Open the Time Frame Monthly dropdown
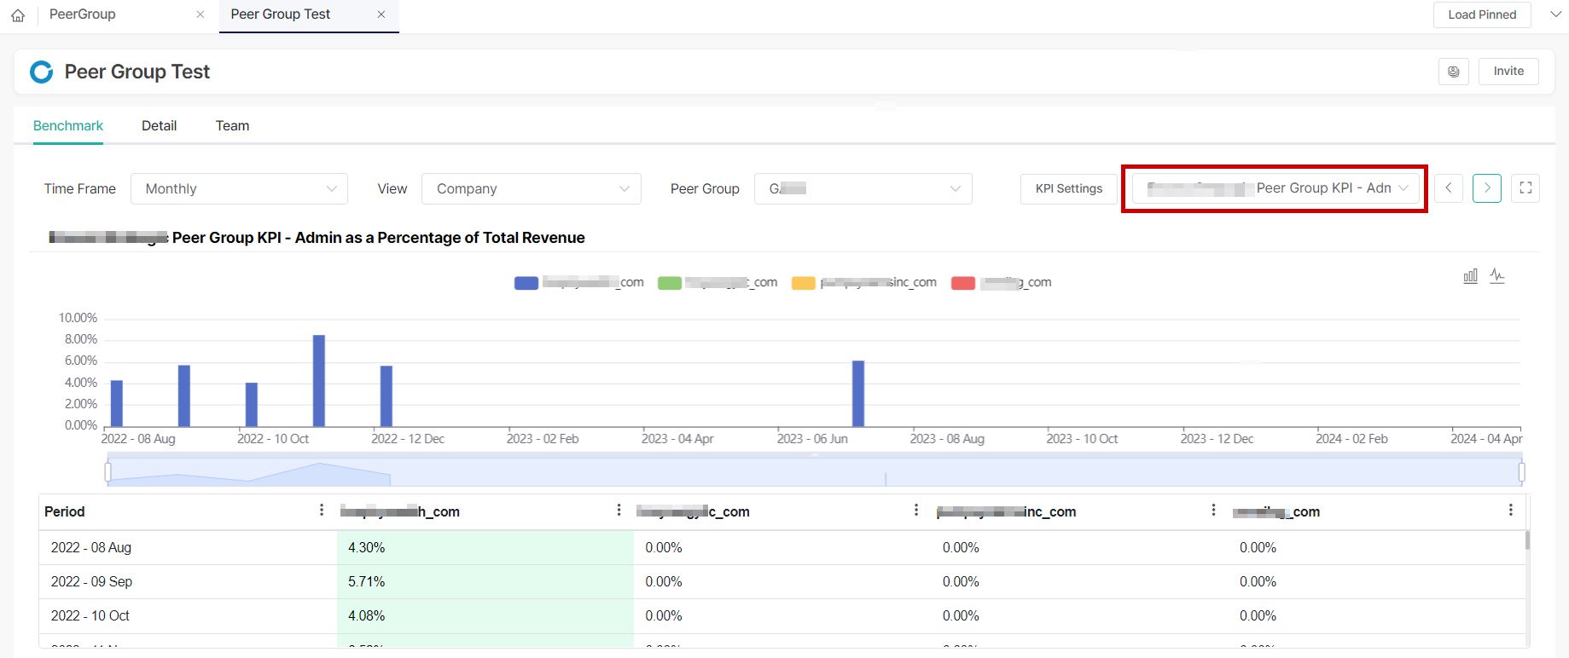1569x658 pixels. [x=239, y=189]
